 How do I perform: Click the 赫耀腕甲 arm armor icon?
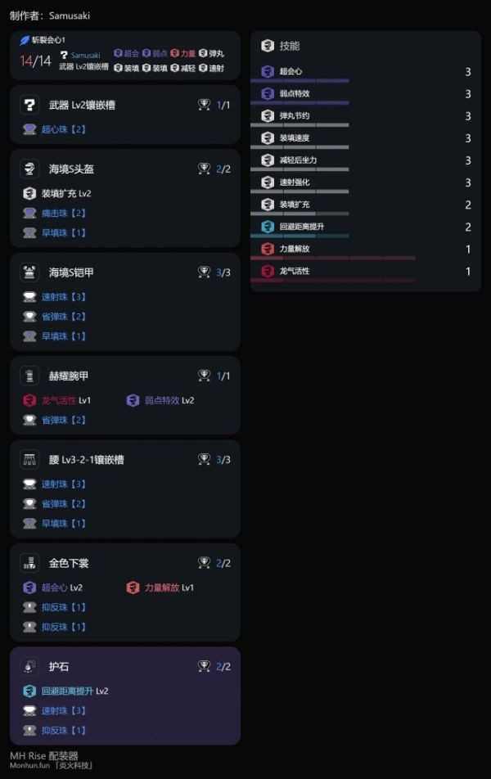click(x=29, y=376)
